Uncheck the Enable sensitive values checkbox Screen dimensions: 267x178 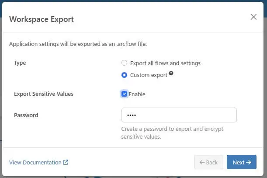(x=125, y=94)
